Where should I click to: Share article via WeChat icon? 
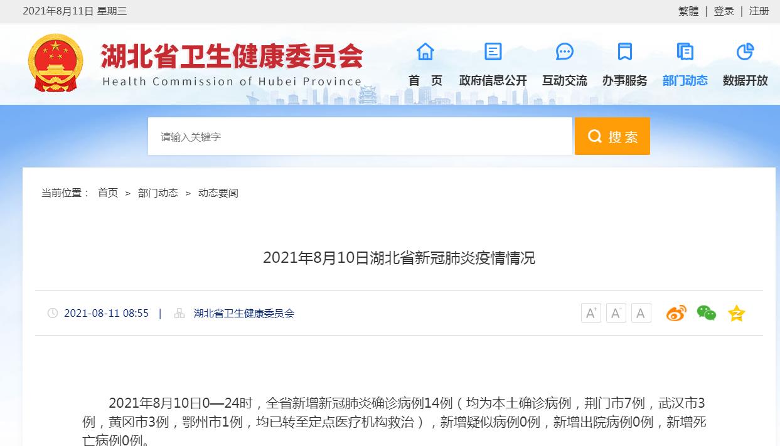click(x=706, y=312)
